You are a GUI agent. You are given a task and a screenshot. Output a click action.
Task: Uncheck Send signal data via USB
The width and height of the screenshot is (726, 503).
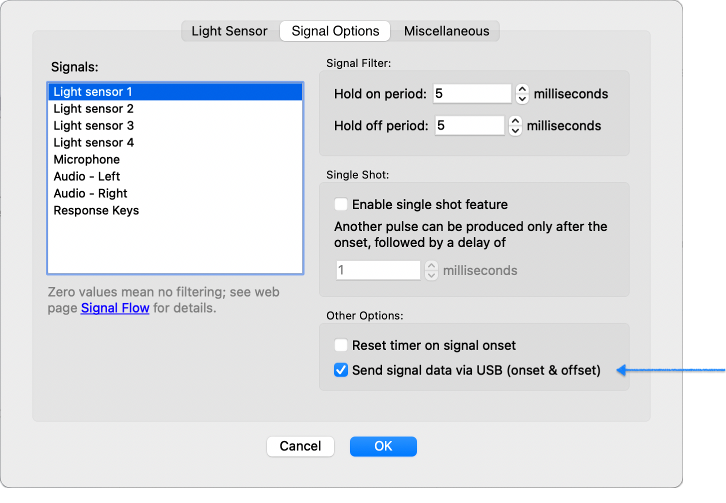pyautogui.click(x=341, y=370)
